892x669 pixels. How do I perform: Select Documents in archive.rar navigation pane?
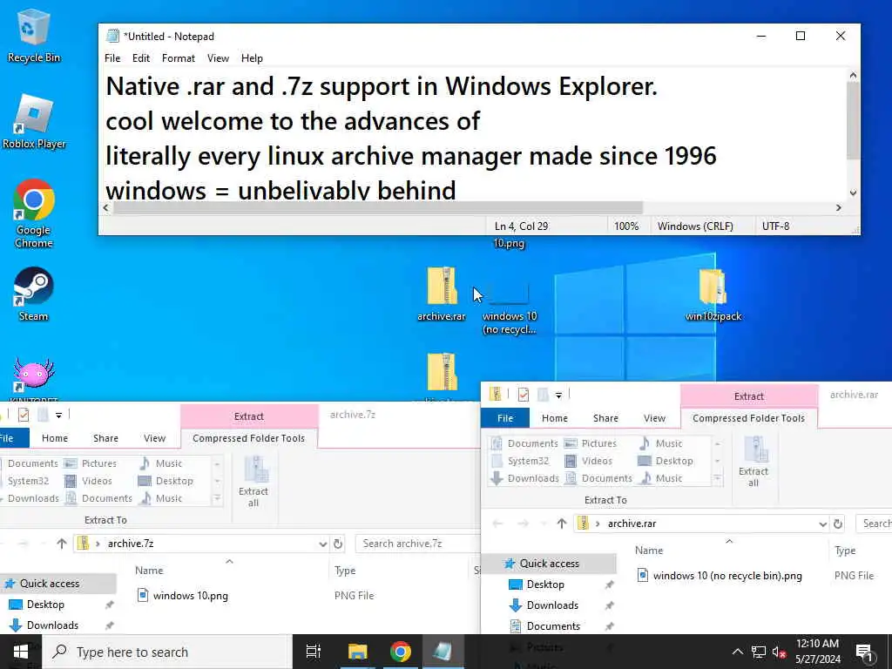point(553,626)
